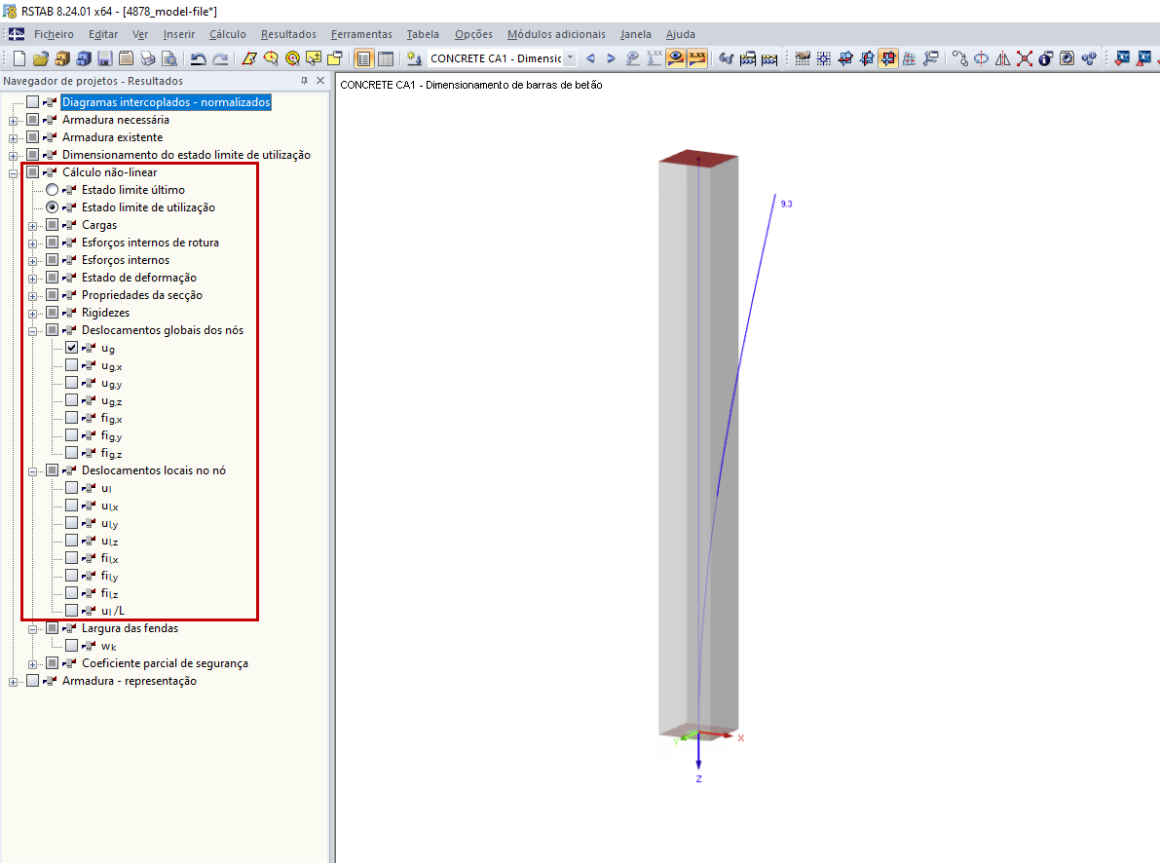
Task: Select Armadura - representação tree item
Action: pos(130,681)
